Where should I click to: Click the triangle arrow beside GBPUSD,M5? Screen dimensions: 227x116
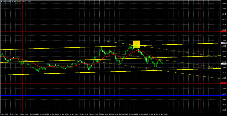click(x=1, y=1)
